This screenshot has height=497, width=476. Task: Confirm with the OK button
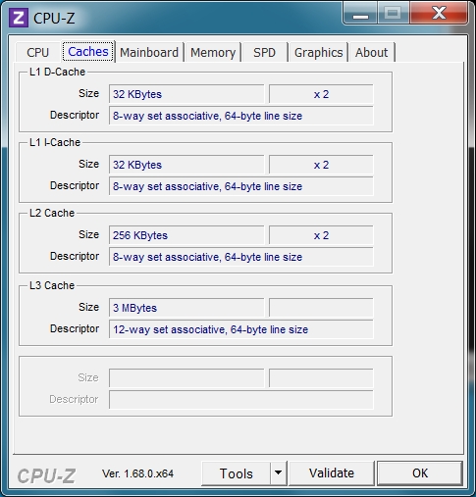[x=420, y=473]
